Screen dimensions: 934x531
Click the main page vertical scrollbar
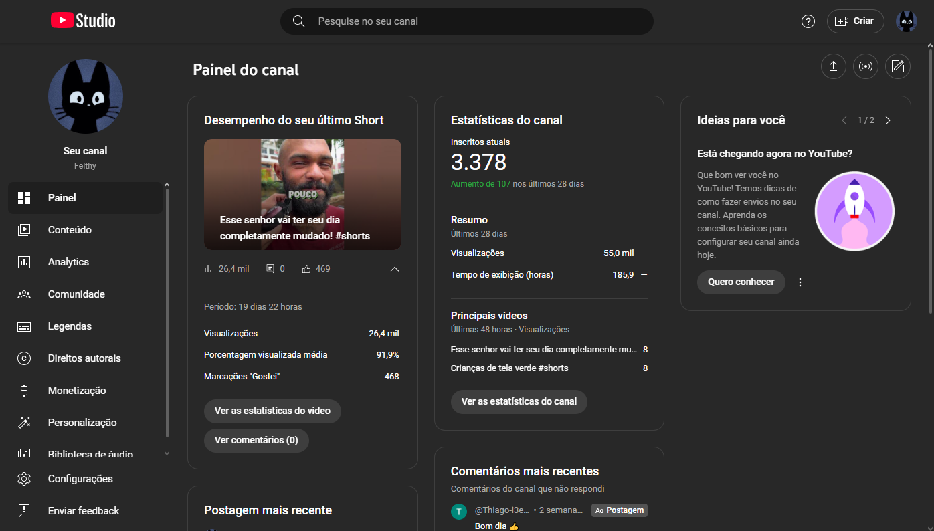point(930,181)
